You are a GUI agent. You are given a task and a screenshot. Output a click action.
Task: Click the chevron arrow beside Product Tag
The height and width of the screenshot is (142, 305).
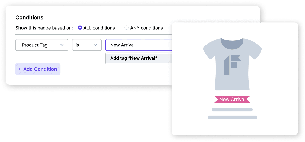[62, 45]
